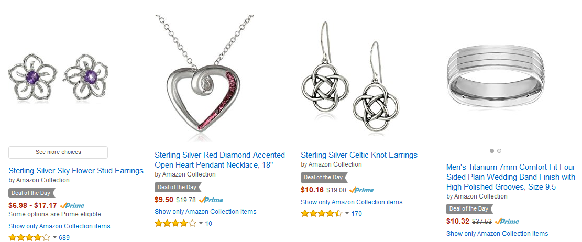The height and width of the screenshot is (242, 582).
Task: Expand rating dropdown arrow next to 689
Action: [55, 237]
